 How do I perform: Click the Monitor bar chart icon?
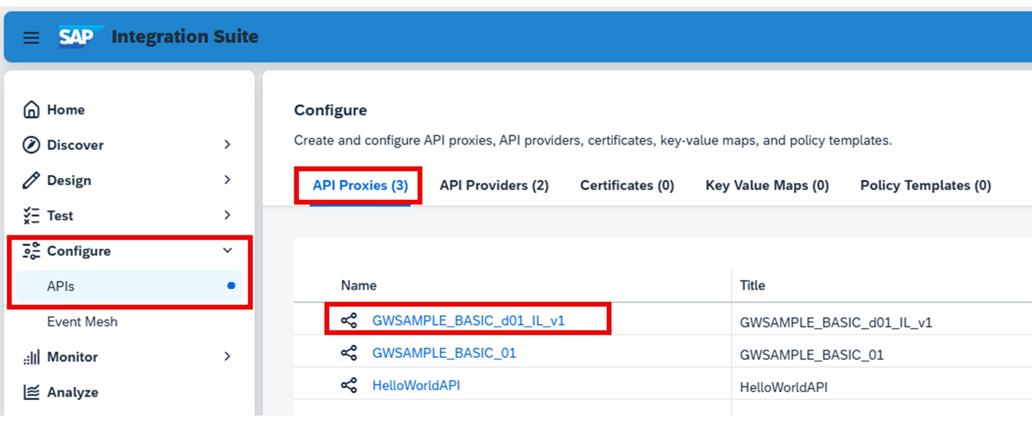[31, 357]
